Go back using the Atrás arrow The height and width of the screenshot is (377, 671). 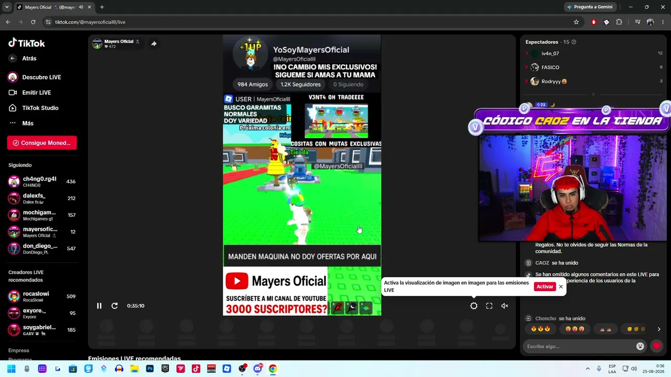[x=13, y=59]
